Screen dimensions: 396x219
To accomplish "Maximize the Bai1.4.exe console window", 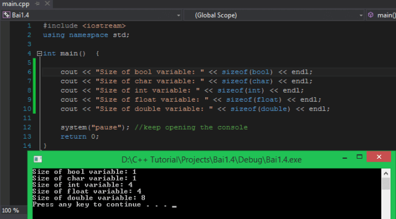I will (x=359, y=157).
